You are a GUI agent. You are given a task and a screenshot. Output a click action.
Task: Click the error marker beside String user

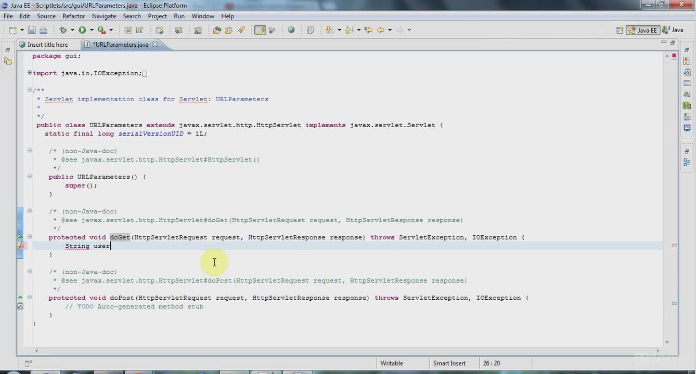point(20,246)
